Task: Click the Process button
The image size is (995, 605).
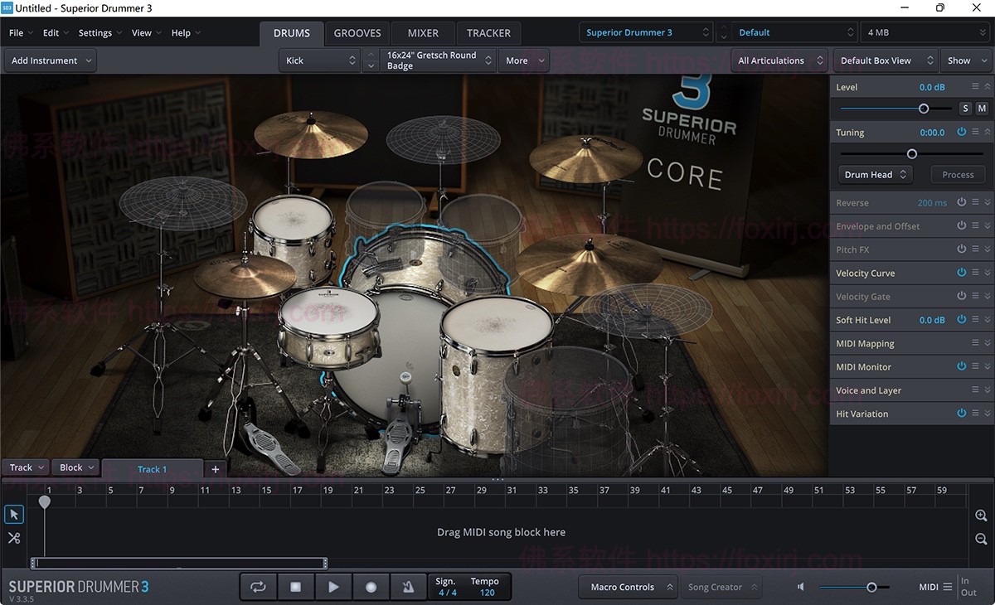Action: (957, 174)
